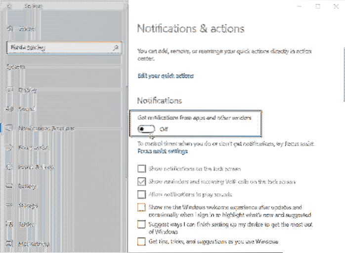Open Edit your quick actions link
Viewport: 345px width, 253px height.
click(x=165, y=76)
